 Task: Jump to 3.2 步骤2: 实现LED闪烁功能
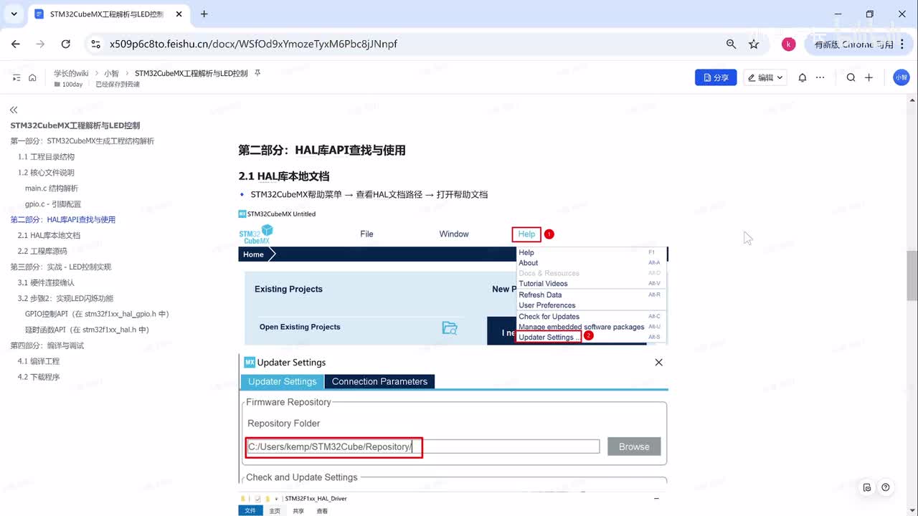click(x=65, y=299)
